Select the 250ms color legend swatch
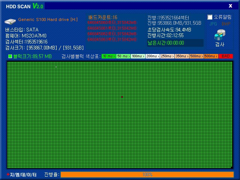 coord(167,56)
